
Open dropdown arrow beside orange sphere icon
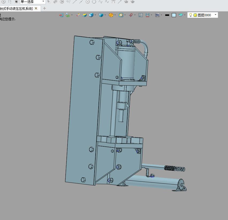115,15
